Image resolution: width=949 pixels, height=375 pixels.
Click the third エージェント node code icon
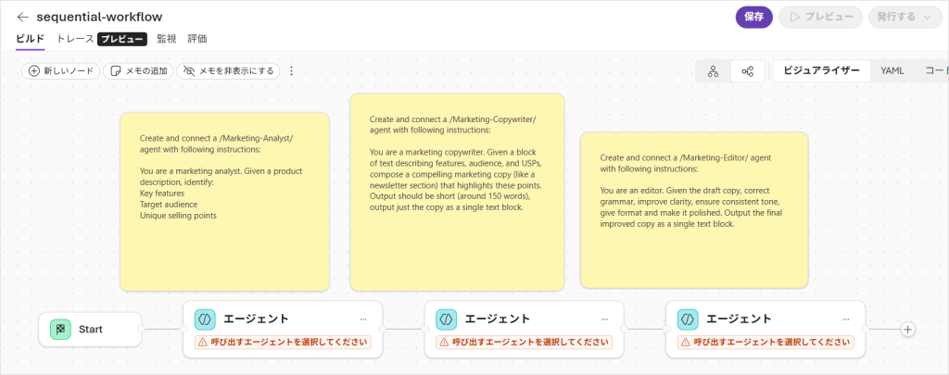(x=688, y=319)
